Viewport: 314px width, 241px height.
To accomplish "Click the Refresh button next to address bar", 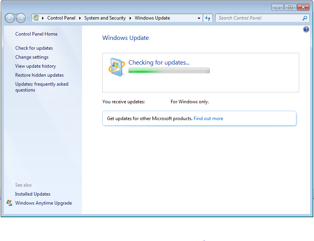I will point(208,18).
